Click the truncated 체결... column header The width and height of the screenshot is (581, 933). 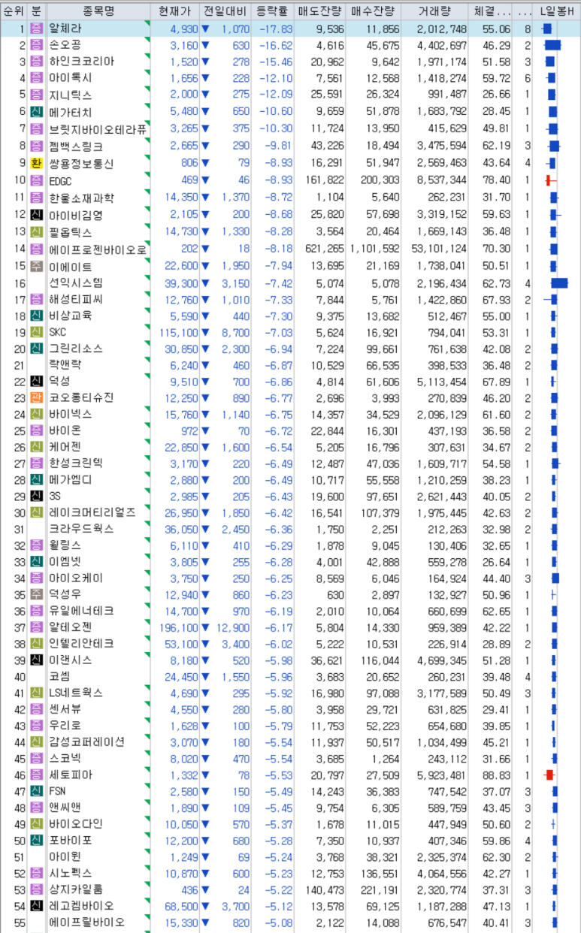[492, 11]
